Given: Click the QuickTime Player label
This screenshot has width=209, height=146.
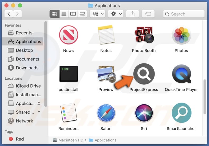Looking at the screenshot, I should click(181, 90).
